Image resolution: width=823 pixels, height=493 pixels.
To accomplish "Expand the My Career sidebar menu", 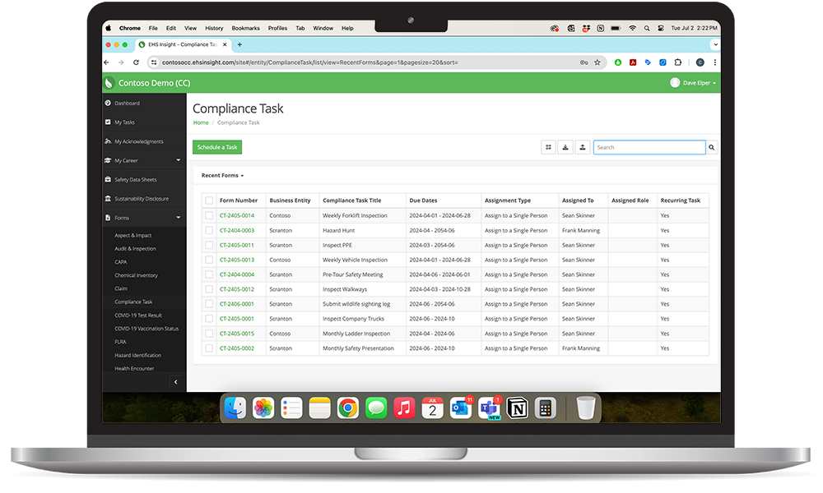I will [125, 160].
